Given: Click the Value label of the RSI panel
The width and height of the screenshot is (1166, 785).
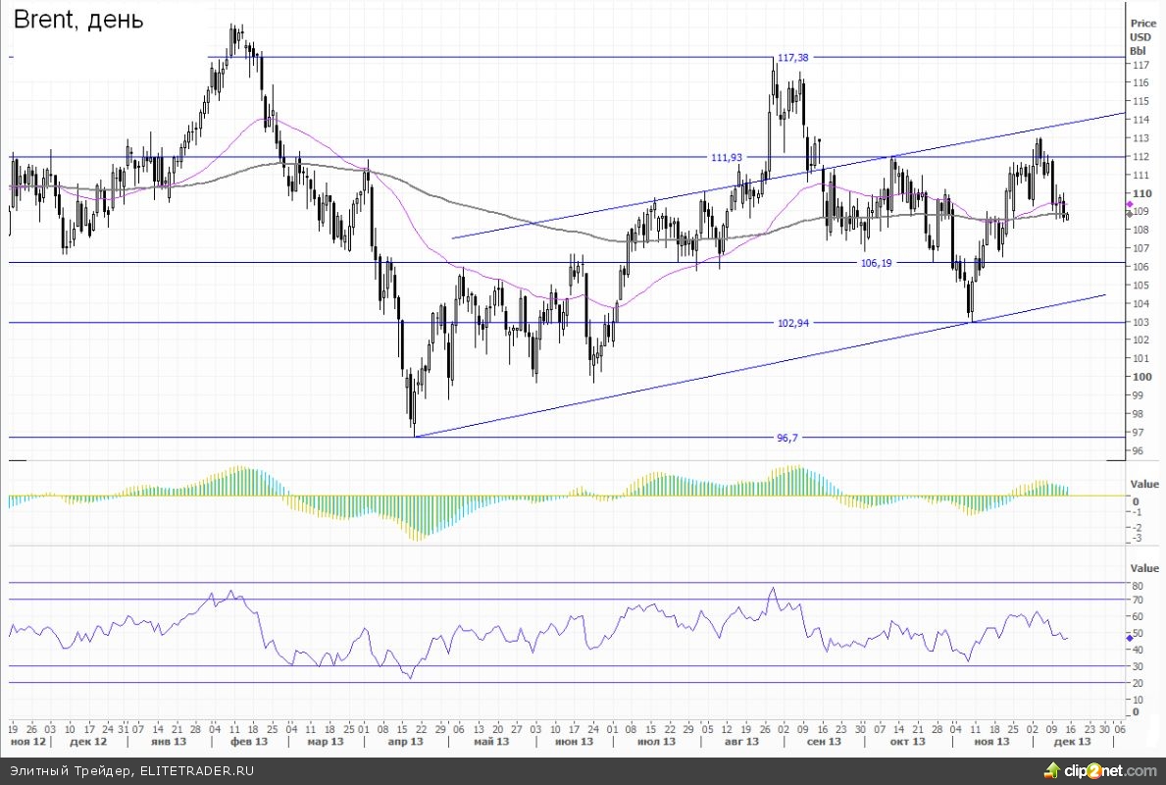Looking at the screenshot, I should tap(1144, 568).
